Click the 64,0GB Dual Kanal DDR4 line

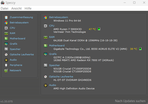pyautogui.click(x=86, y=40)
